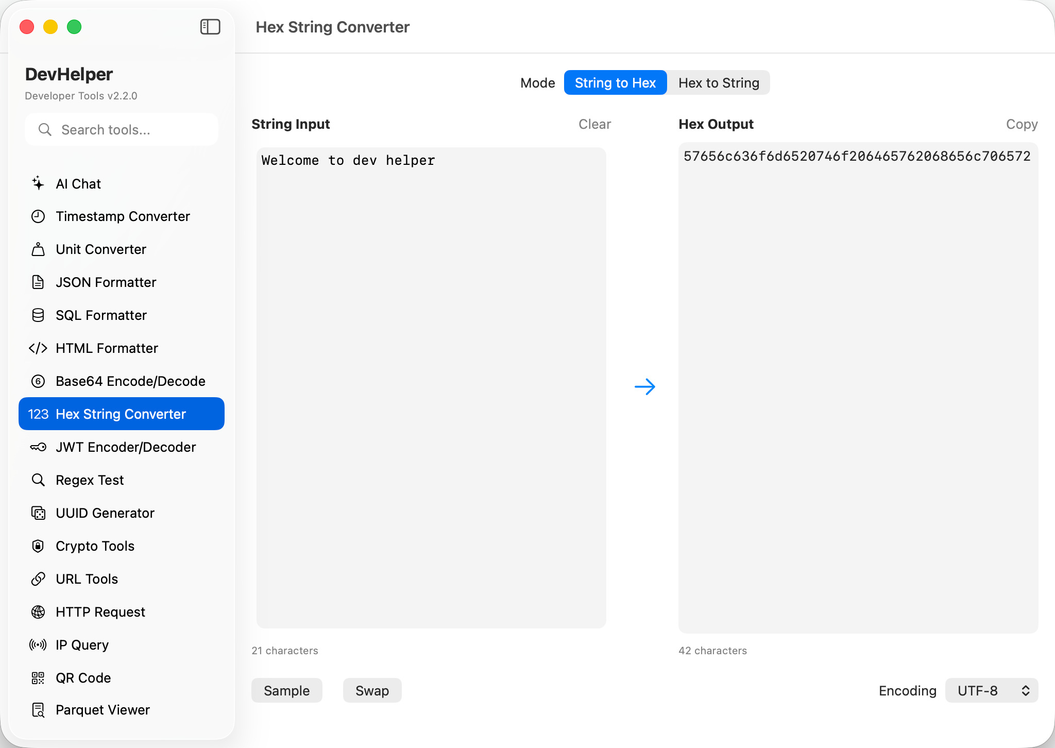Click Clear above the String Input
The height and width of the screenshot is (748, 1055).
[x=594, y=124]
